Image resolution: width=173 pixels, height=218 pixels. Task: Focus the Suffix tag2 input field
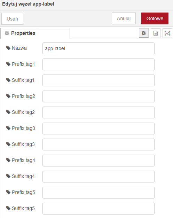click(x=99, y=112)
